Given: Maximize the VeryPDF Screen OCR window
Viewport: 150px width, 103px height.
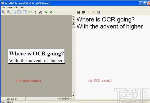Looking at the screenshot, I should (x=145, y=3).
